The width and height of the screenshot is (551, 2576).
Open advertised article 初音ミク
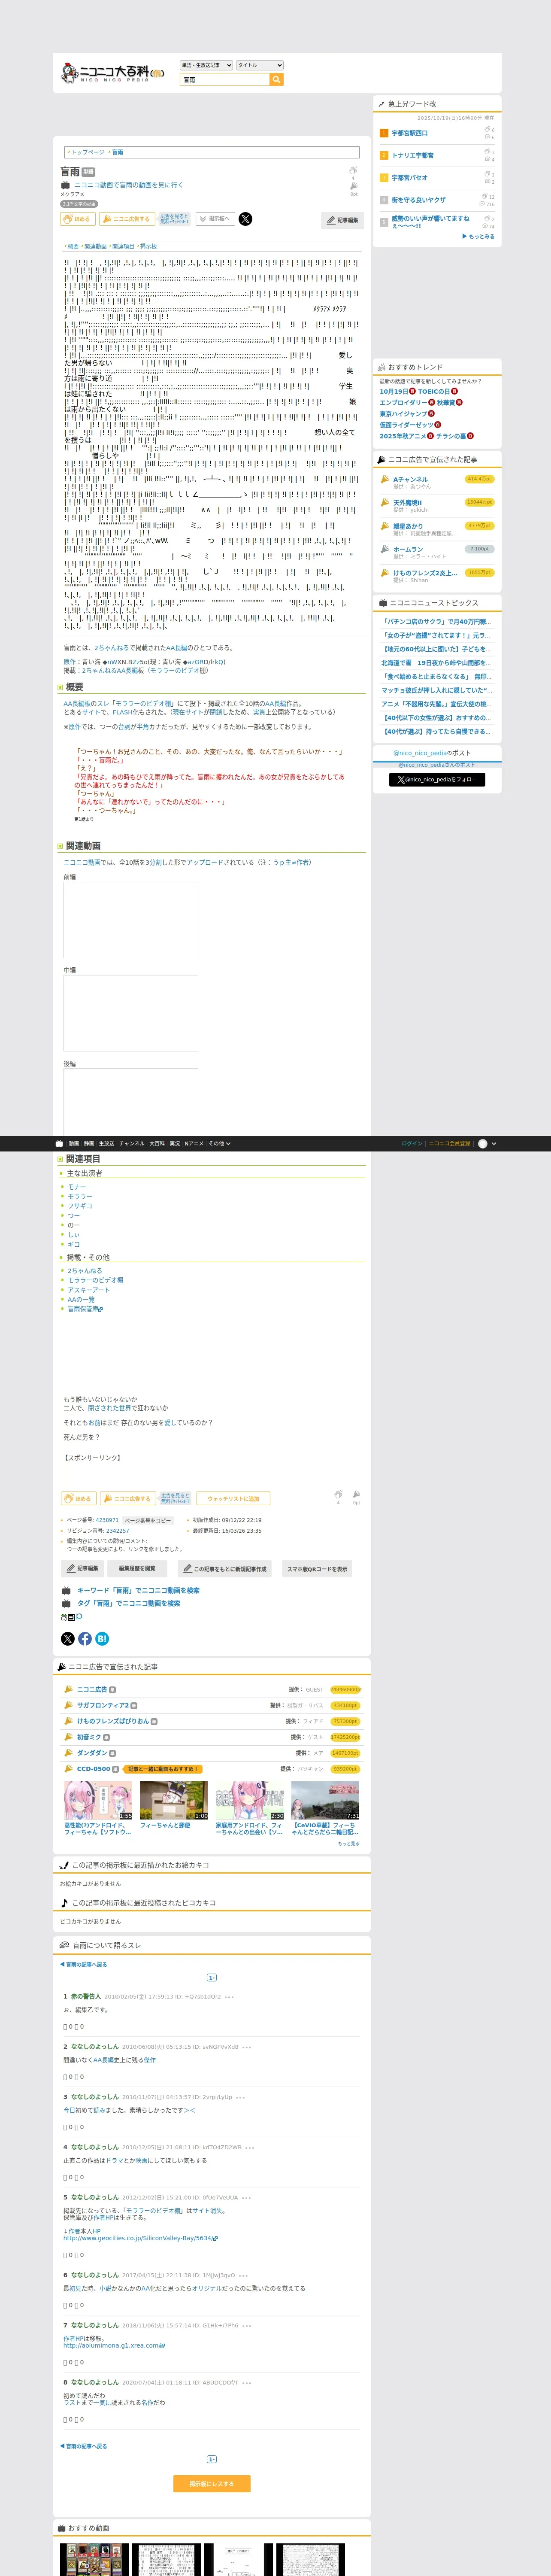click(x=89, y=1737)
